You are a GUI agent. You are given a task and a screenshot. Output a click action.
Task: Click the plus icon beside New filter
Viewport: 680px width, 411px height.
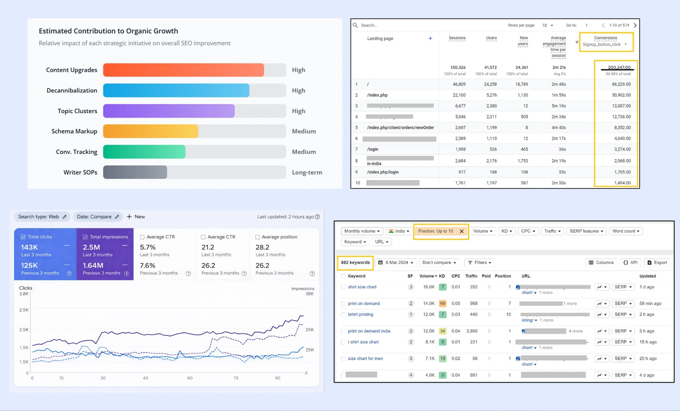(x=129, y=216)
